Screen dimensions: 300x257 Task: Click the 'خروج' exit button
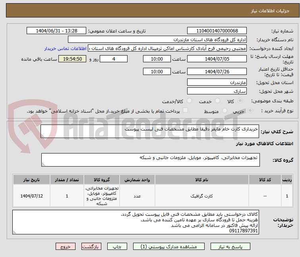click(66, 247)
